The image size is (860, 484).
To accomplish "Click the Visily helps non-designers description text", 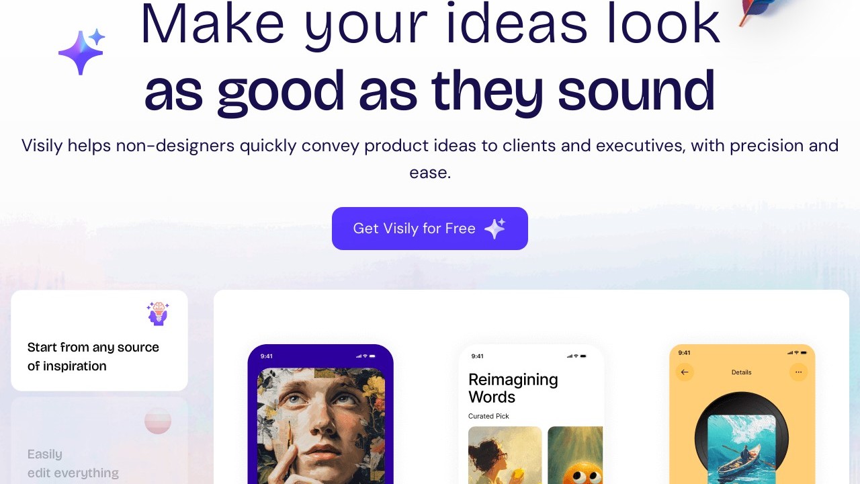I will click(x=430, y=159).
